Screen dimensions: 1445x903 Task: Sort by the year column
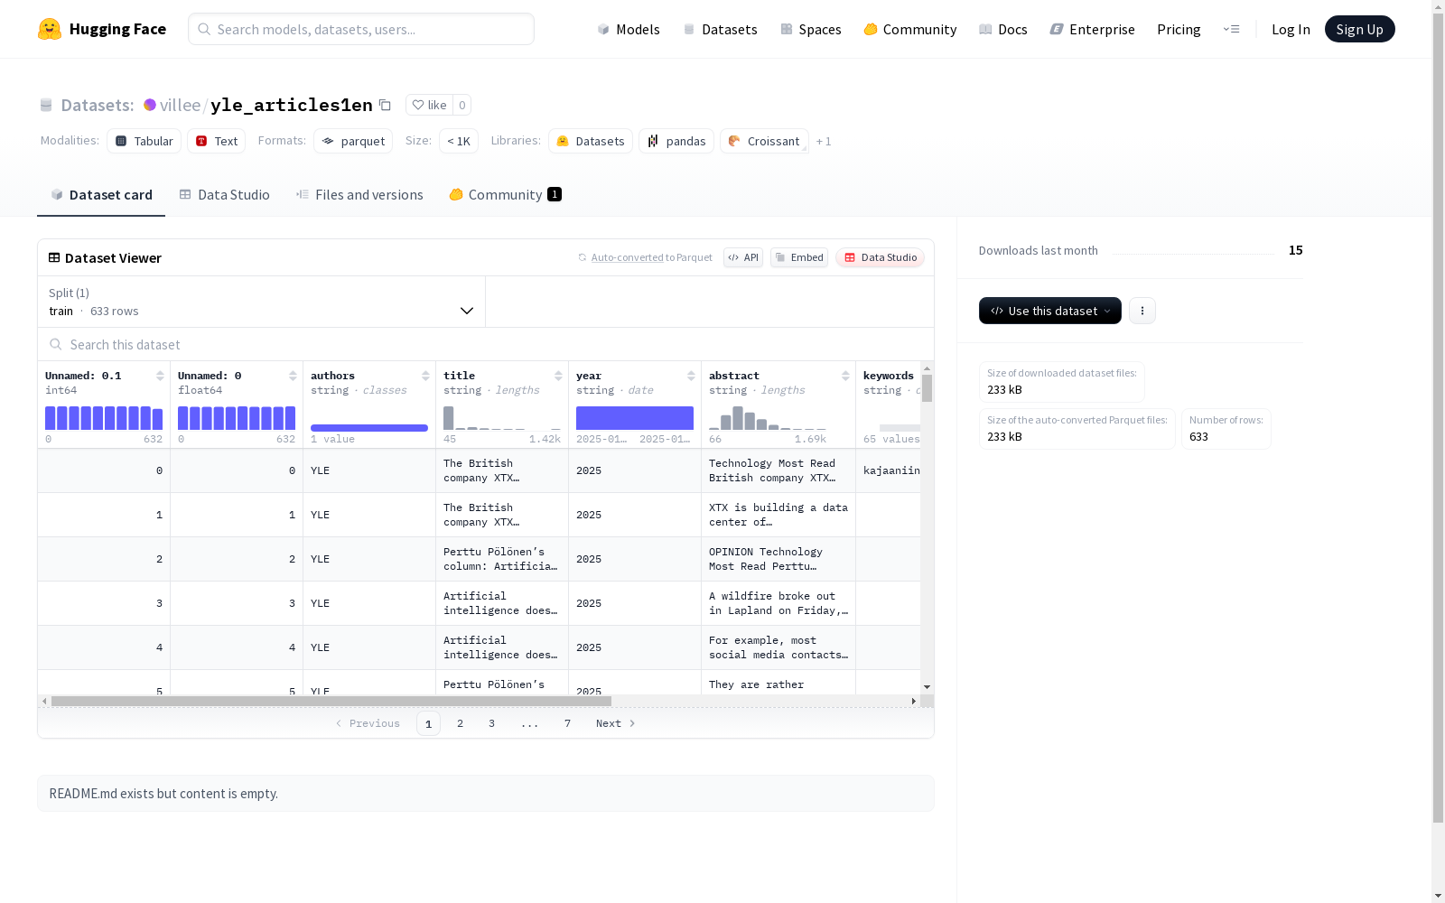[691, 376]
